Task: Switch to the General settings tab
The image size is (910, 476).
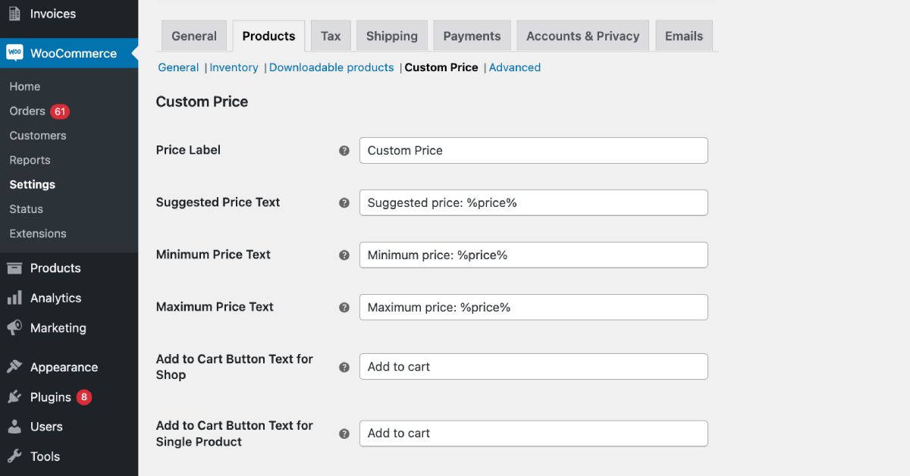Action: [194, 36]
